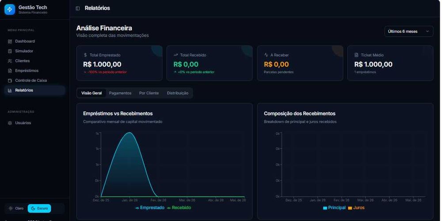This screenshot has width=442, height=221.
Task: Click the peak of the Emprestado curve
Action: pyautogui.click(x=130, y=133)
